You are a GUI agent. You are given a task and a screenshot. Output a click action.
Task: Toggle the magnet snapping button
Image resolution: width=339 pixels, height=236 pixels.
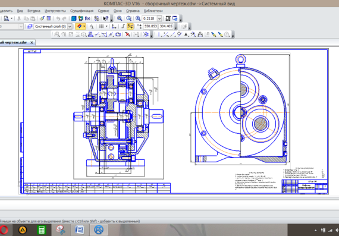pyautogui.click(x=79, y=27)
